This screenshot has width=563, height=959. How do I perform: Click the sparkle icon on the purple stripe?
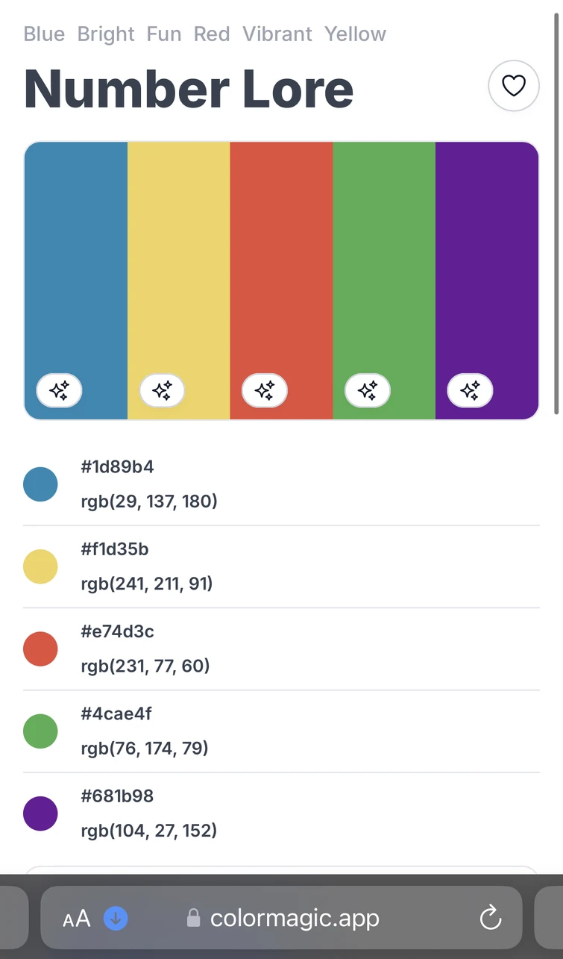pos(469,390)
